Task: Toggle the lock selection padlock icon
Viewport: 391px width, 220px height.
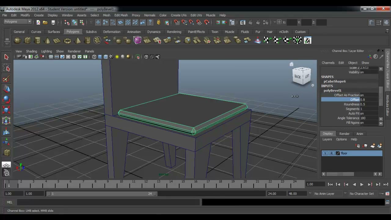Action: [x=158, y=22]
